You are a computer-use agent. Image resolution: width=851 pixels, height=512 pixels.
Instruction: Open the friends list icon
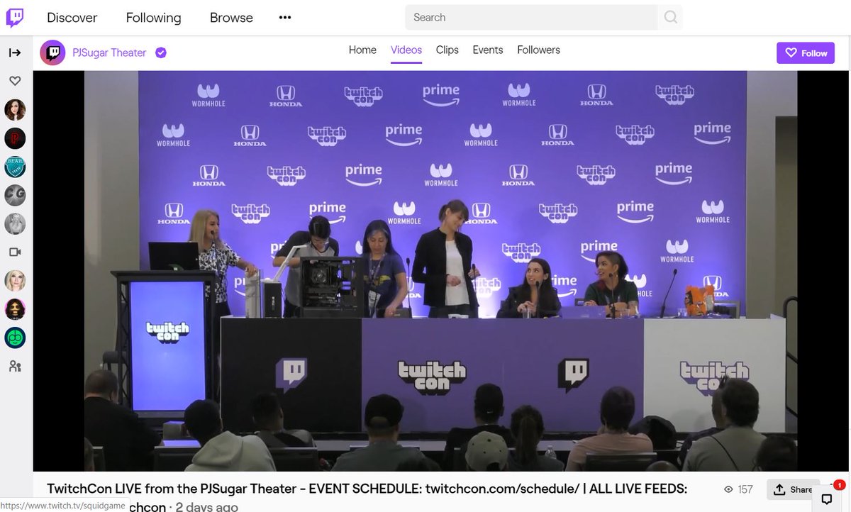[15, 367]
